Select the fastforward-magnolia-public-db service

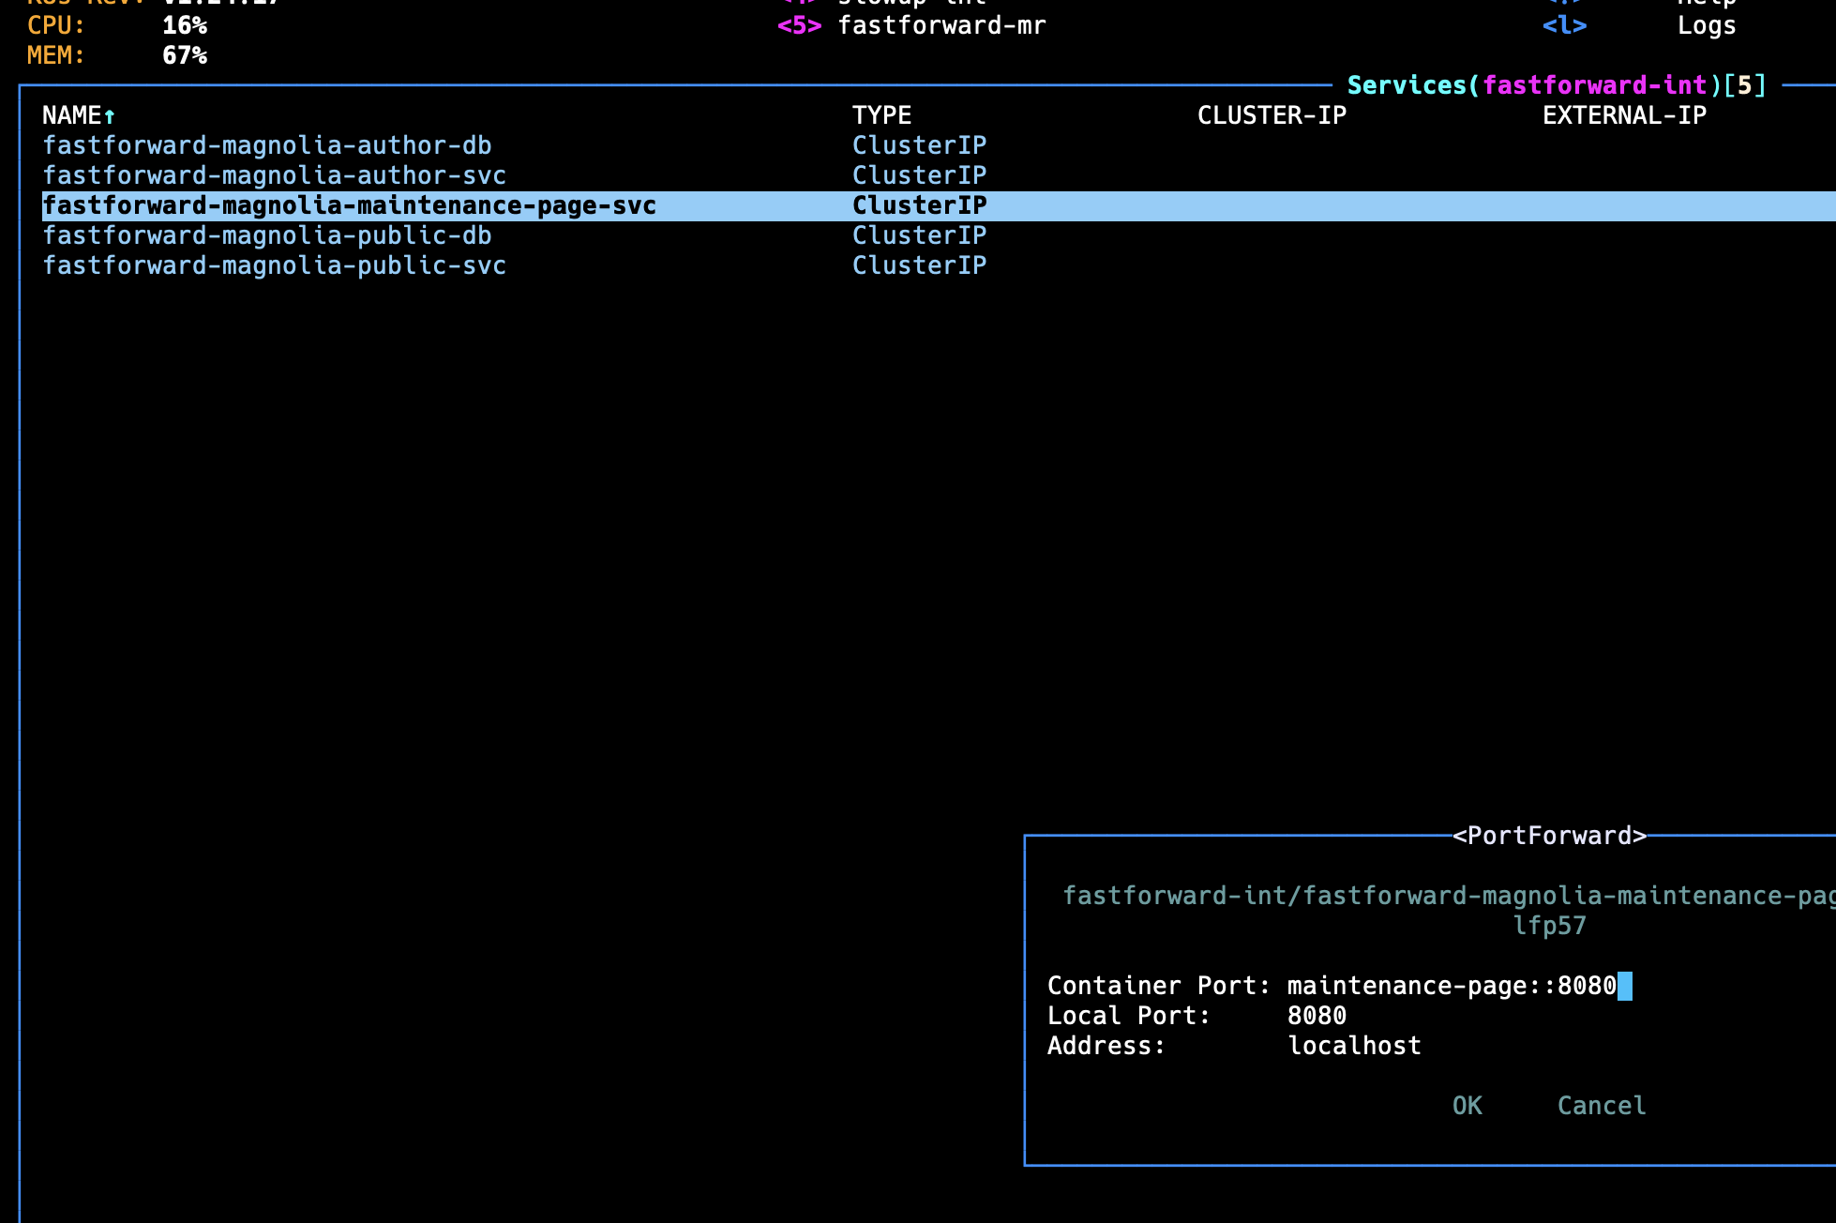(x=267, y=235)
